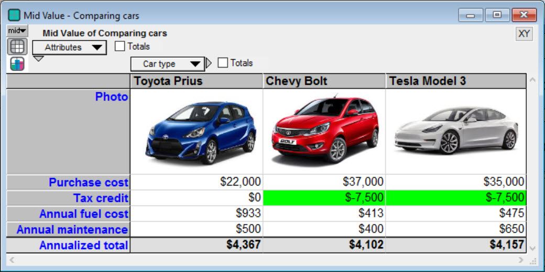The image size is (545, 272).
Task: Click the Purchase cost row label
Action: click(x=68, y=182)
